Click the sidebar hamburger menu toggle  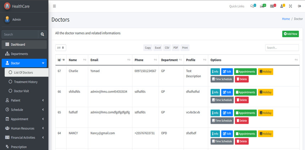tap(54, 6)
